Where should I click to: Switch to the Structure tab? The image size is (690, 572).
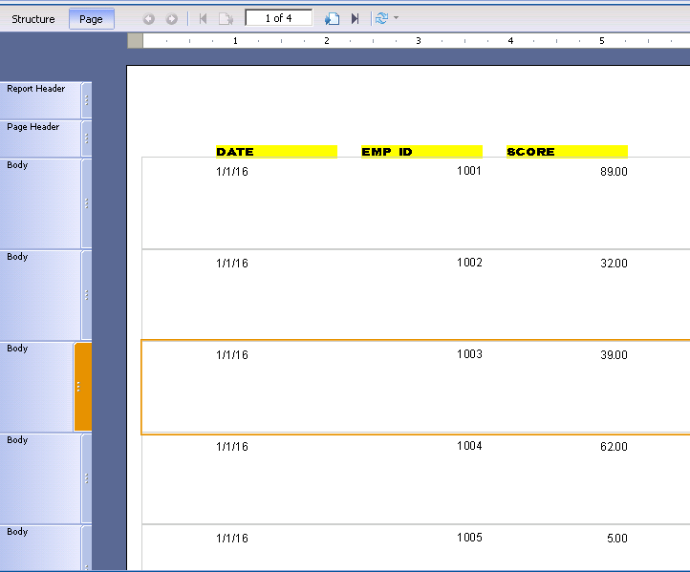coord(33,19)
